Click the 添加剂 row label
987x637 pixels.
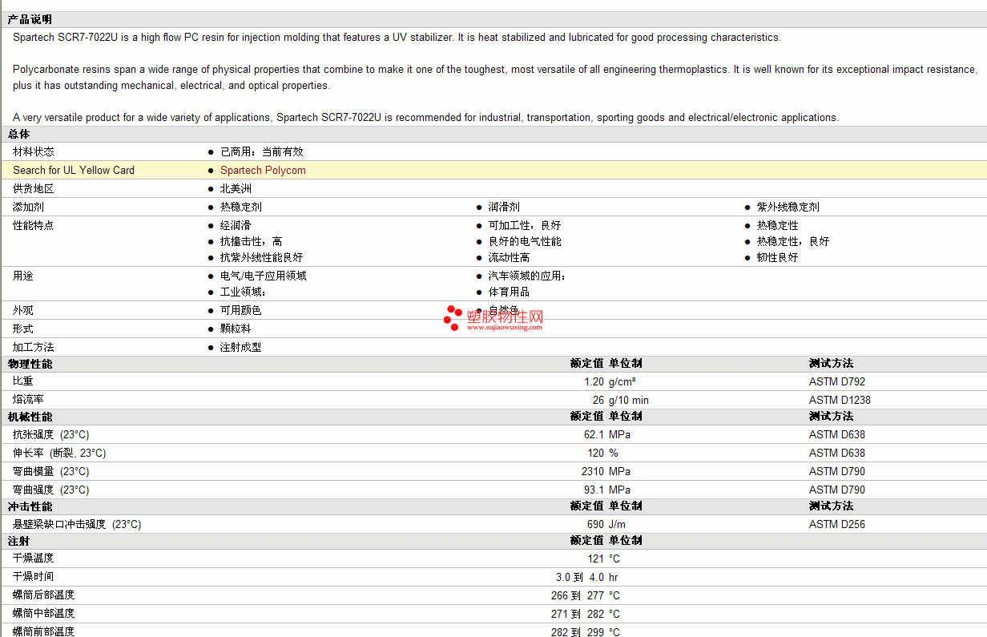(x=28, y=207)
